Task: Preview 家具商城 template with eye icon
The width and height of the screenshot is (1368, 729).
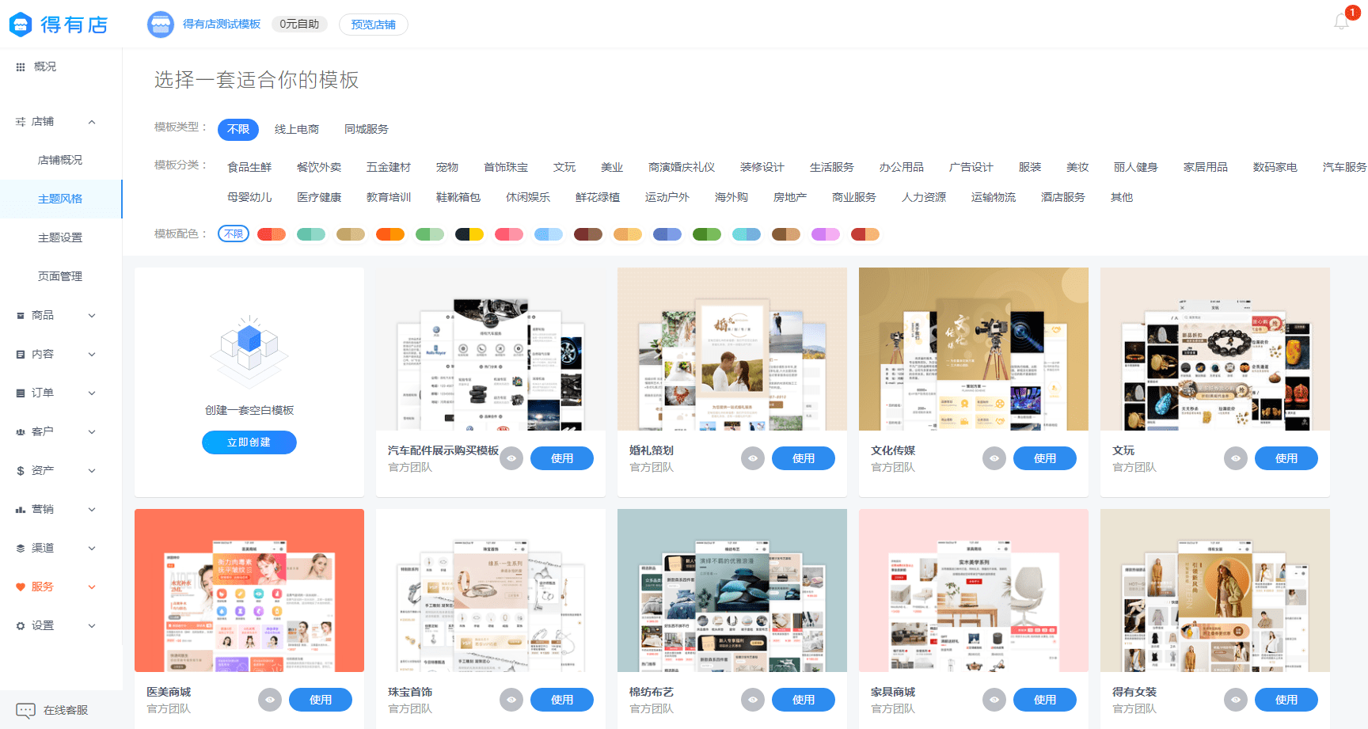Action: [x=994, y=700]
